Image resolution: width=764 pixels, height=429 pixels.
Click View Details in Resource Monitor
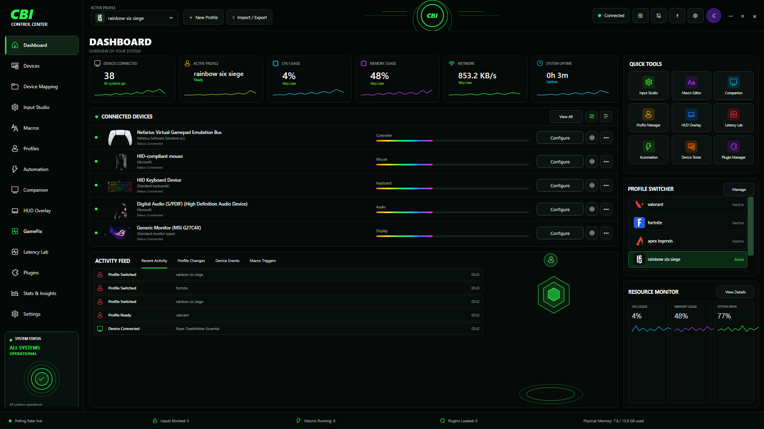tap(735, 292)
